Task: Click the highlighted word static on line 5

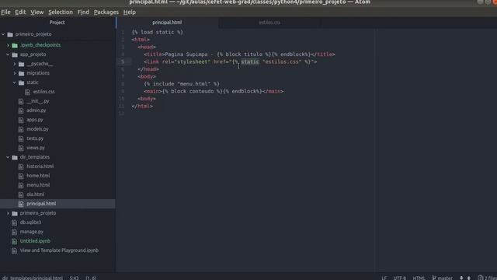Action: [x=250, y=61]
